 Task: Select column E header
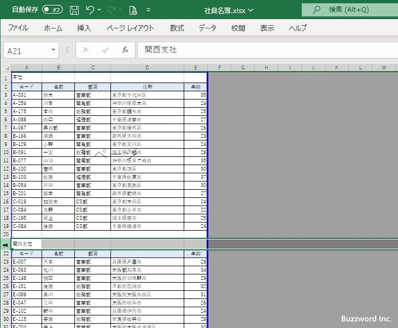click(196, 68)
